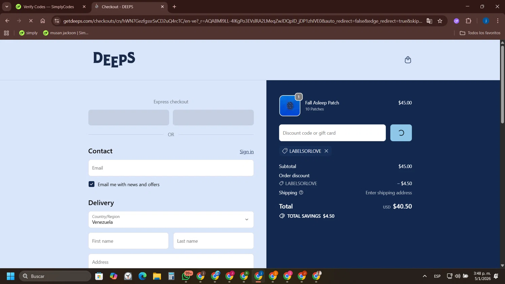The height and width of the screenshot is (284, 505).
Task: Go back to the previous page
Action: tap(7, 21)
